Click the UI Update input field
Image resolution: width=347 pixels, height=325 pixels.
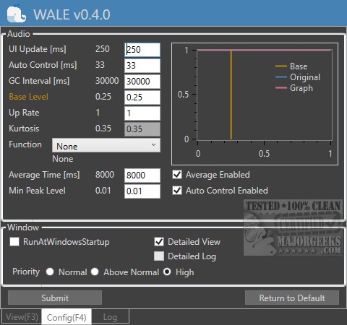click(x=142, y=50)
